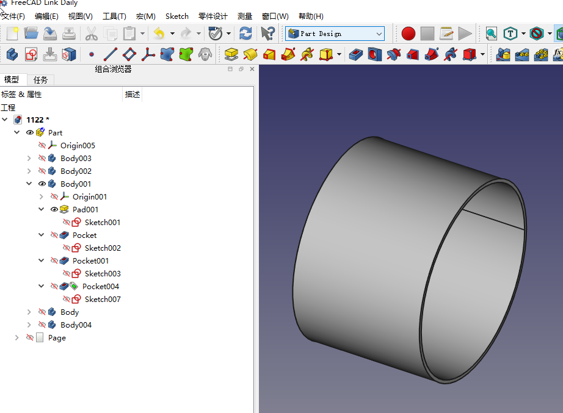Select the Pocket feature in the tree
The width and height of the screenshot is (563, 413).
point(84,235)
